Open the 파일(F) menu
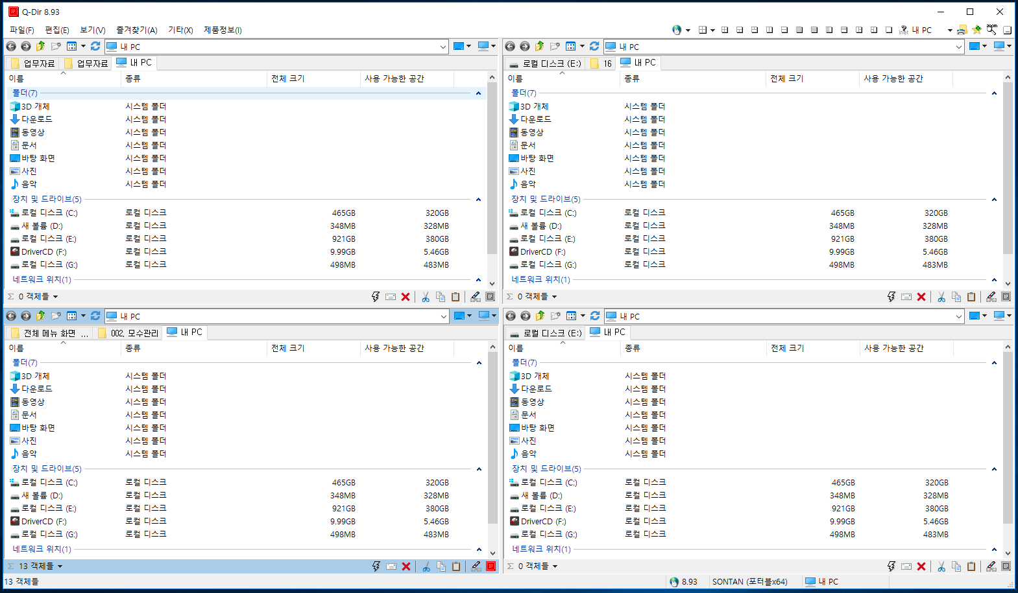The width and height of the screenshot is (1018, 593). [x=22, y=30]
